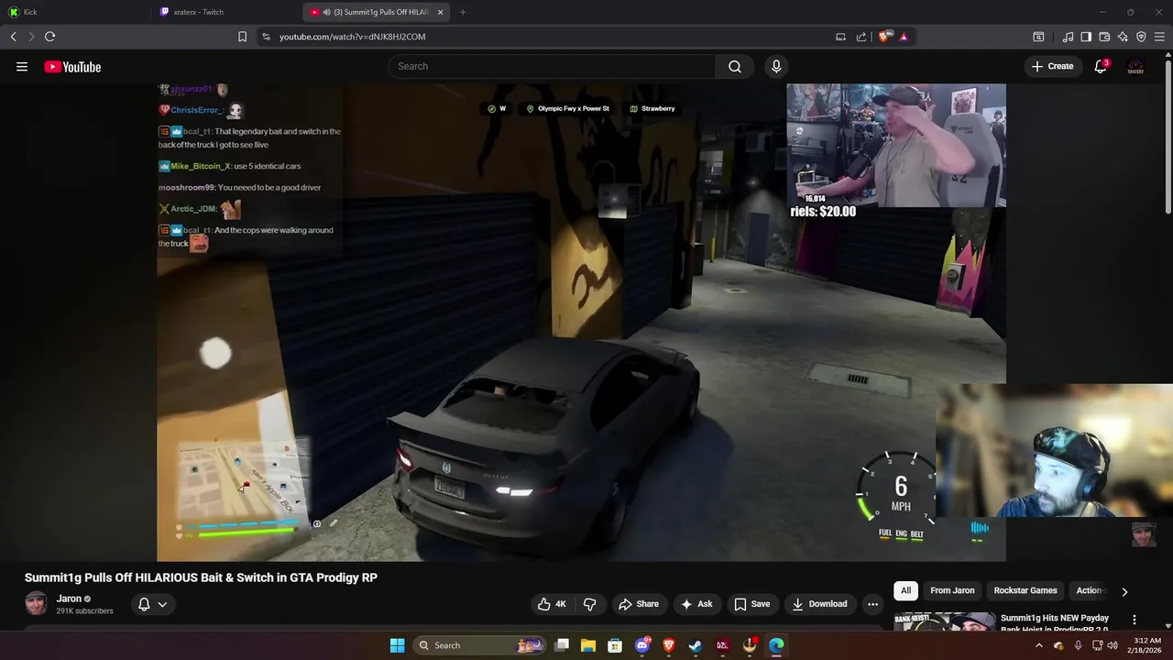Open Brave playlist music note icon
The image size is (1173, 660).
coord(1068,37)
